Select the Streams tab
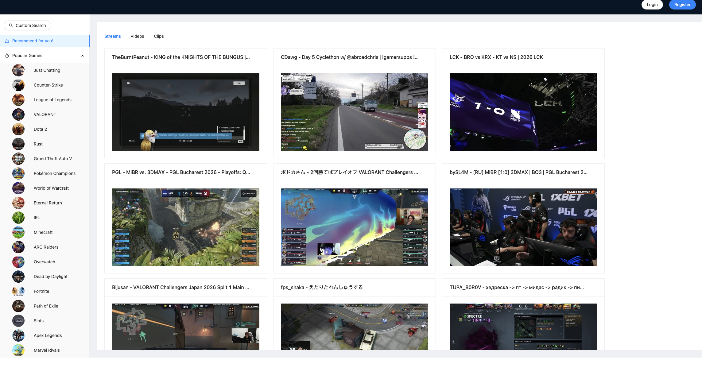This screenshot has width=702, height=368. [112, 36]
